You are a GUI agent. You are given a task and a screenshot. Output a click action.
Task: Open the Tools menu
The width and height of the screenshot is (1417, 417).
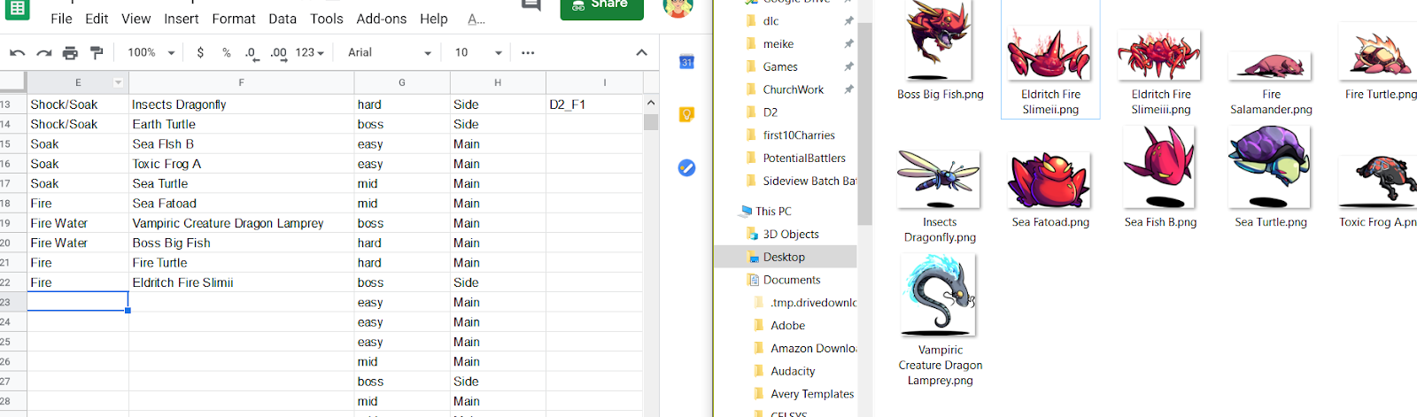pyautogui.click(x=327, y=19)
